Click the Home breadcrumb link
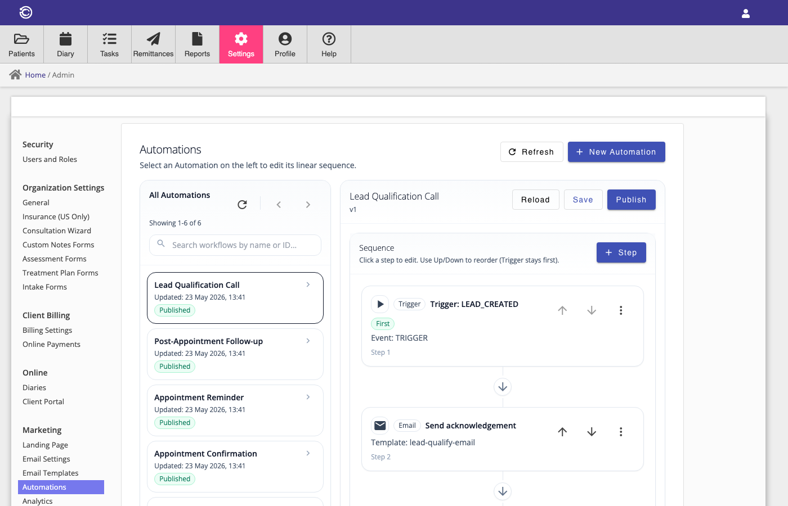Image resolution: width=788 pixels, height=506 pixels. (x=35, y=75)
